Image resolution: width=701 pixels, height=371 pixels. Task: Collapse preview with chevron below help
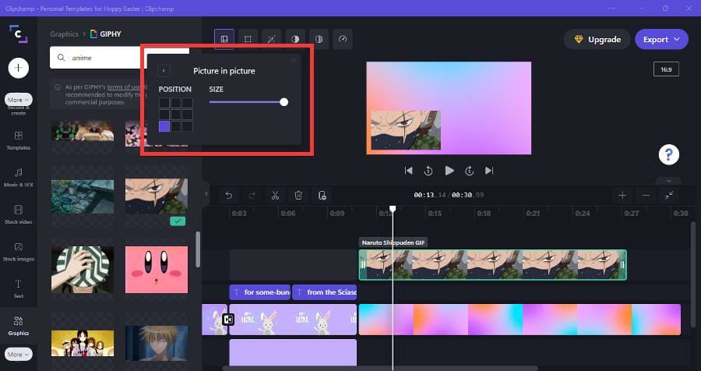[669, 181]
